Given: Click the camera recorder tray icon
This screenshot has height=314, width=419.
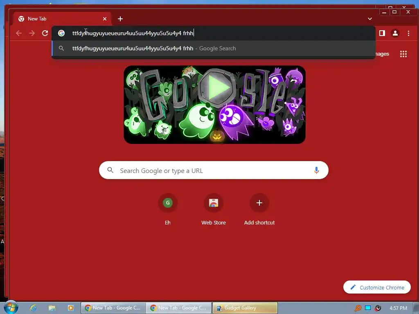Looking at the screenshot, I should point(378,308).
